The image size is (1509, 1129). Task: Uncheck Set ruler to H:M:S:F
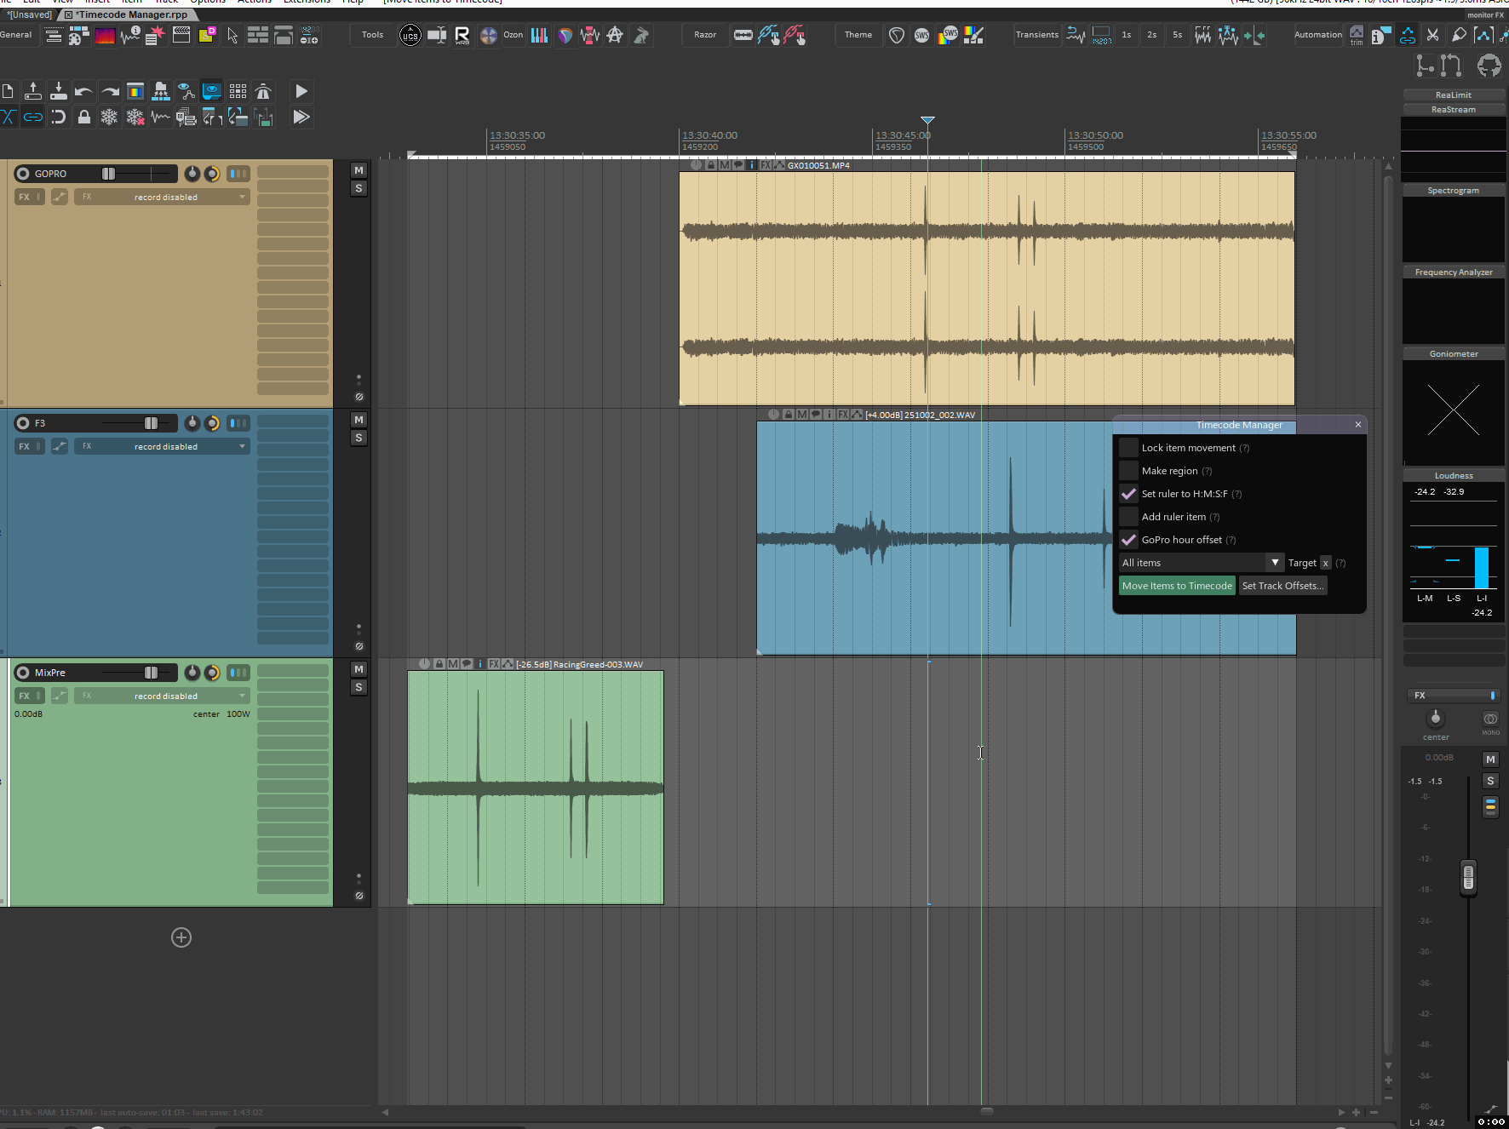[1128, 494]
